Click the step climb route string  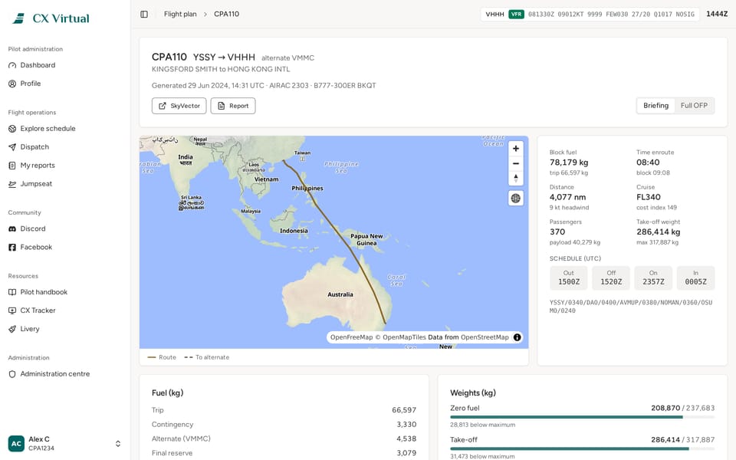click(631, 307)
